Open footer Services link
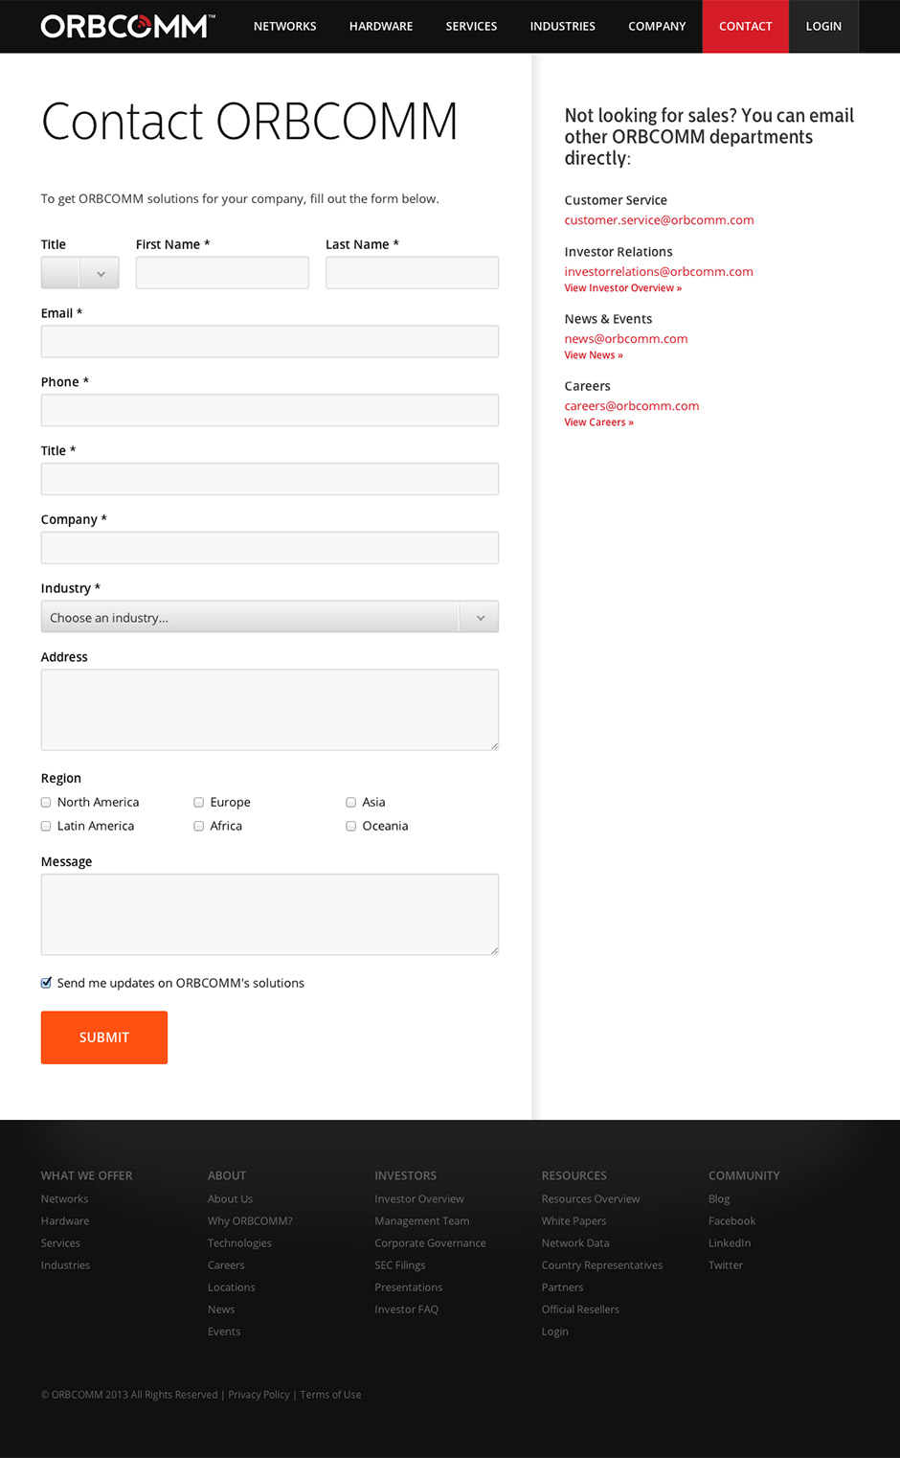This screenshot has width=900, height=1458. coord(60,1243)
